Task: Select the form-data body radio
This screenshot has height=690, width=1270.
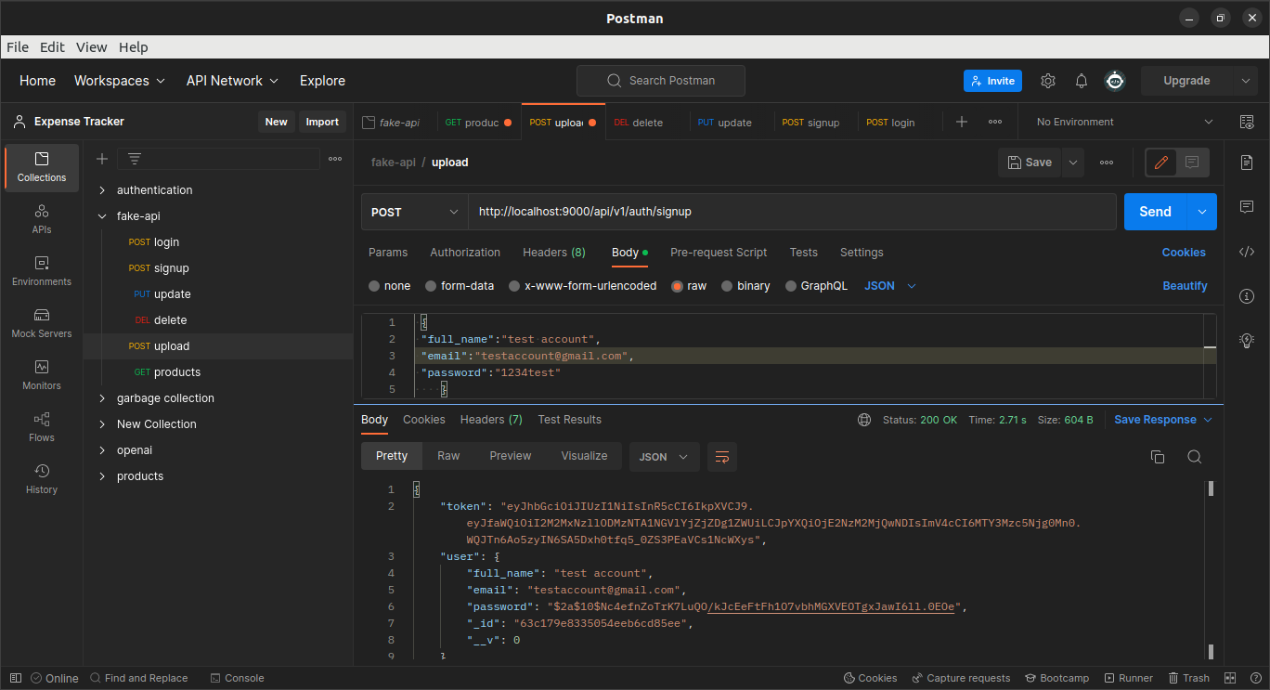Action: (x=431, y=286)
